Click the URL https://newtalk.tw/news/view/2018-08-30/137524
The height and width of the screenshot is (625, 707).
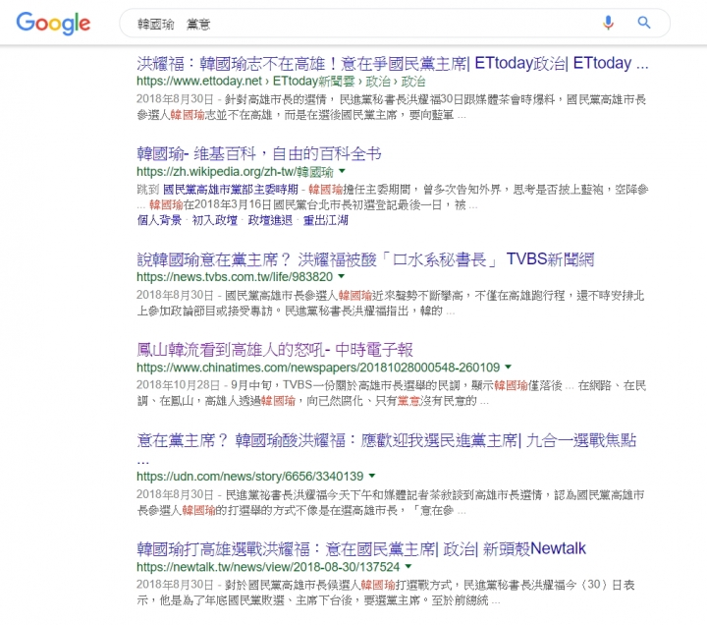click(268, 567)
